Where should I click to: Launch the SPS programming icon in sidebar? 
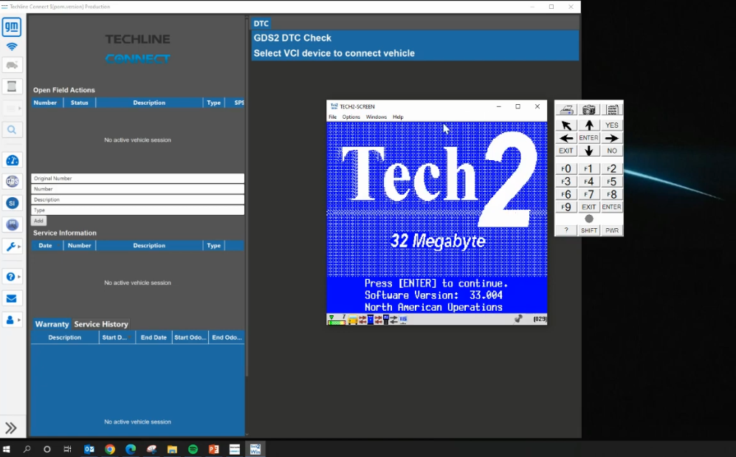click(x=12, y=224)
